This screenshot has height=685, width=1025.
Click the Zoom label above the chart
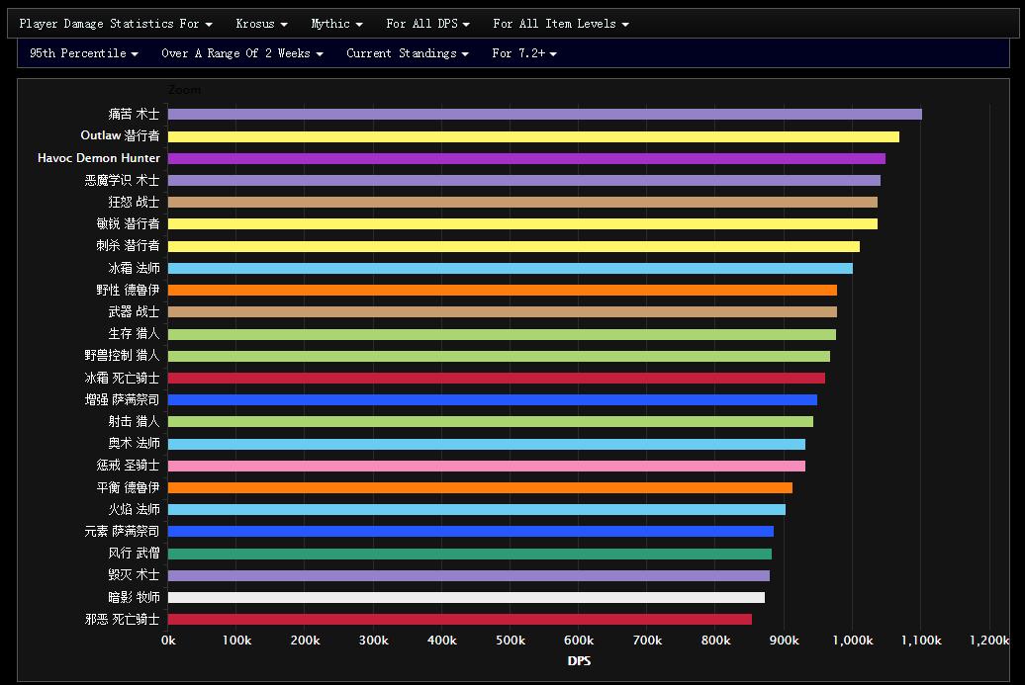184,90
